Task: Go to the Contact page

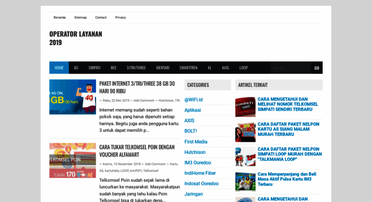Action: (x=101, y=18)
